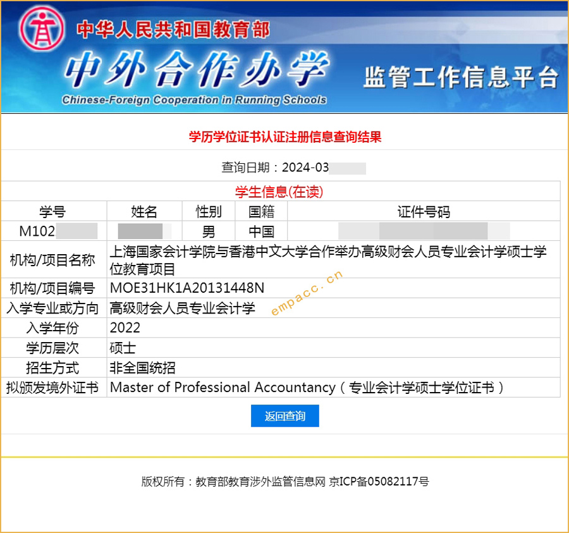
Task: Click the 性别 column header
Action: (x=209, y=212)
